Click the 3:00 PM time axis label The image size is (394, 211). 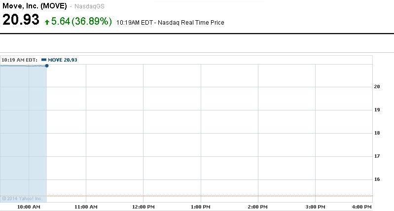(315, 207)
